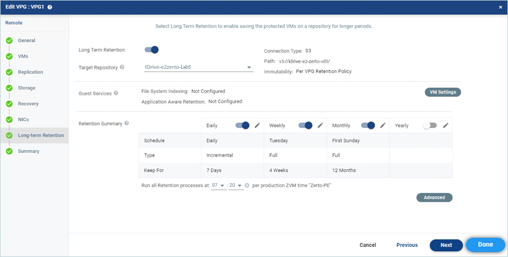Open VM Settings
Screen dimensions: 508x257
[x=443, y=92]
